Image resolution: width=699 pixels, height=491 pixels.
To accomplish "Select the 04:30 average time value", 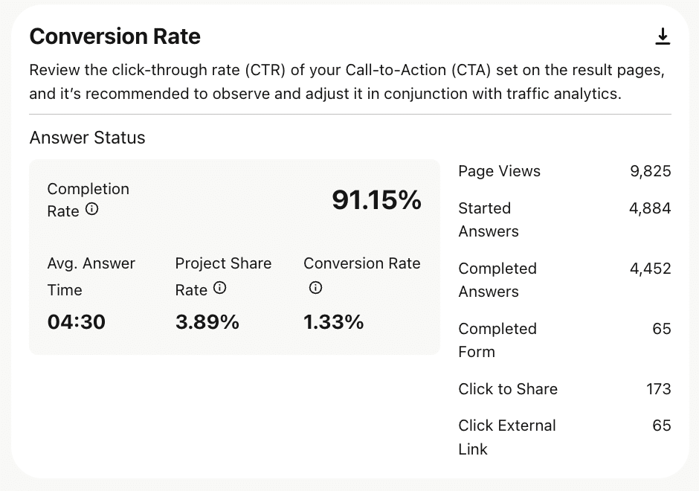I will 77,322.
